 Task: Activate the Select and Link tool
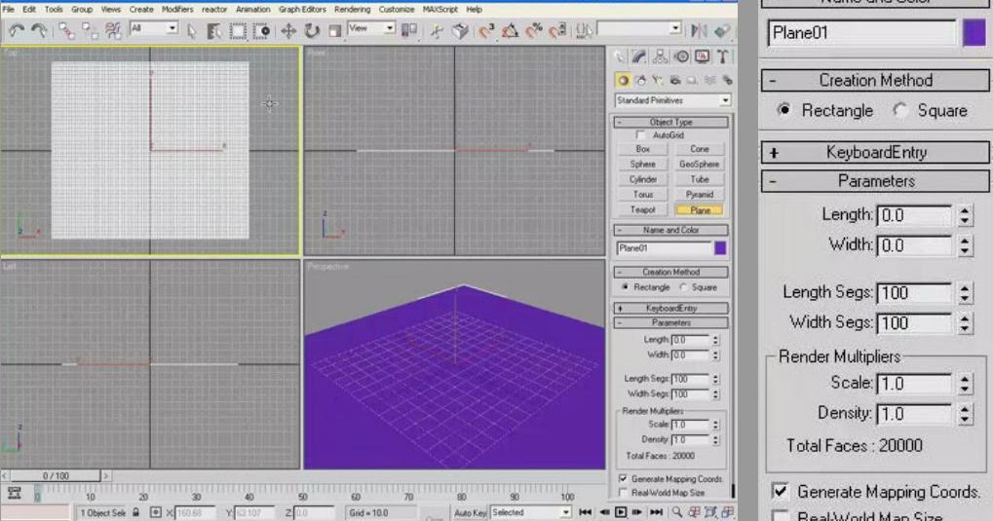(x=66, y=30)
